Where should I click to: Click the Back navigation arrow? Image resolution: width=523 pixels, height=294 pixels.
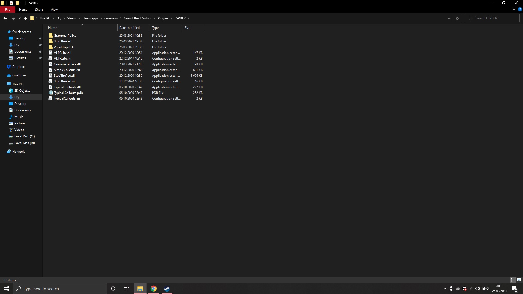coord(5,18)
